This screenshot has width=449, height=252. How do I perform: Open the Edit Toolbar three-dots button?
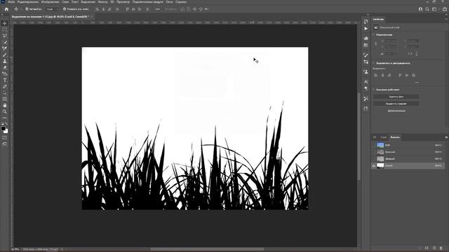pos(5,118)
